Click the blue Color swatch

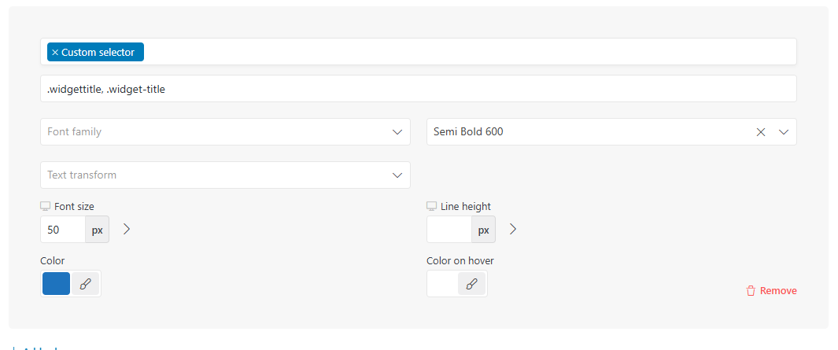click(x=56, y=284)
